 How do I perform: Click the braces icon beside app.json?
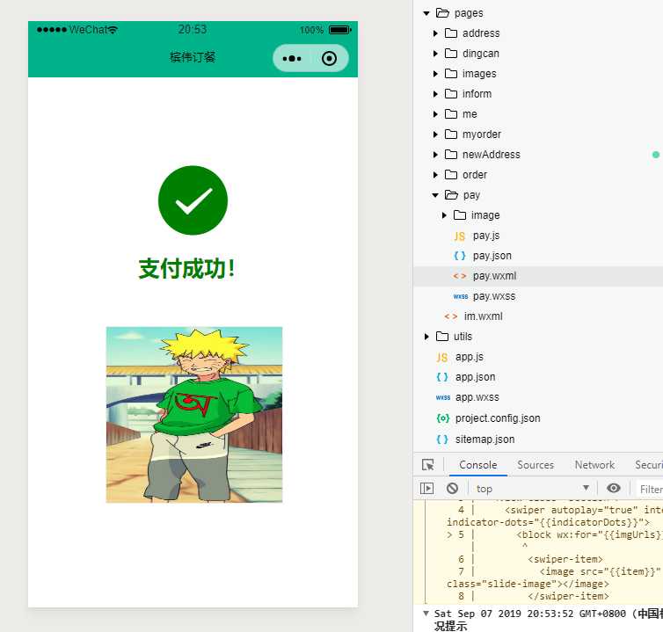click(442, 377)
